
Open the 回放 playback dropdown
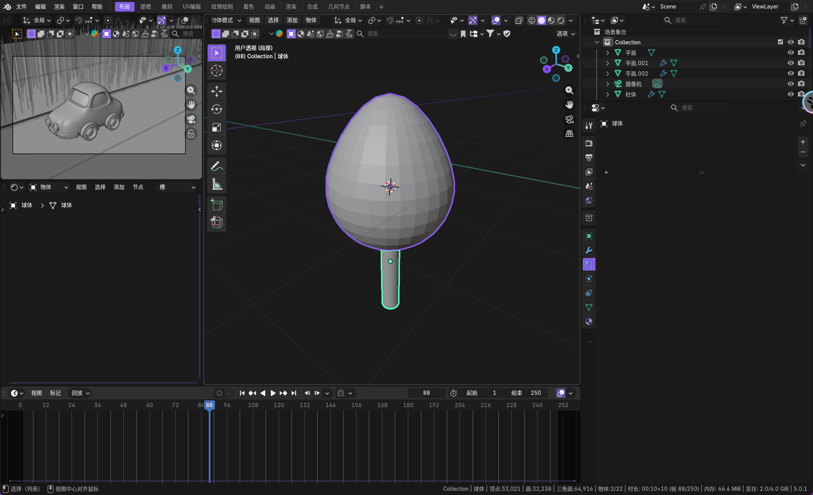pos(80,393)
